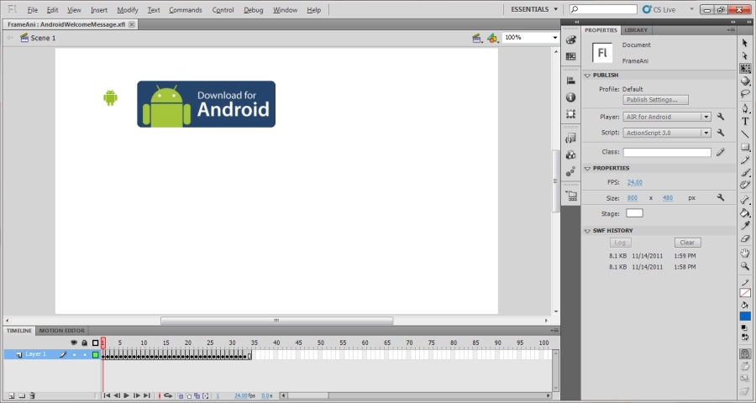
Task: Open the Debug menu
Action: pos(254,10)
